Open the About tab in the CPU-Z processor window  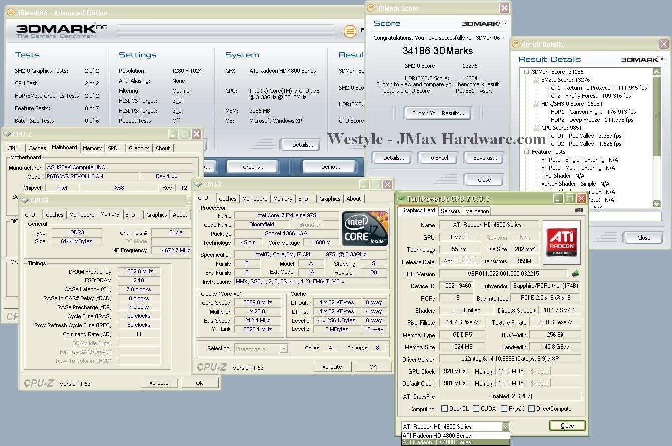(354, 199)
